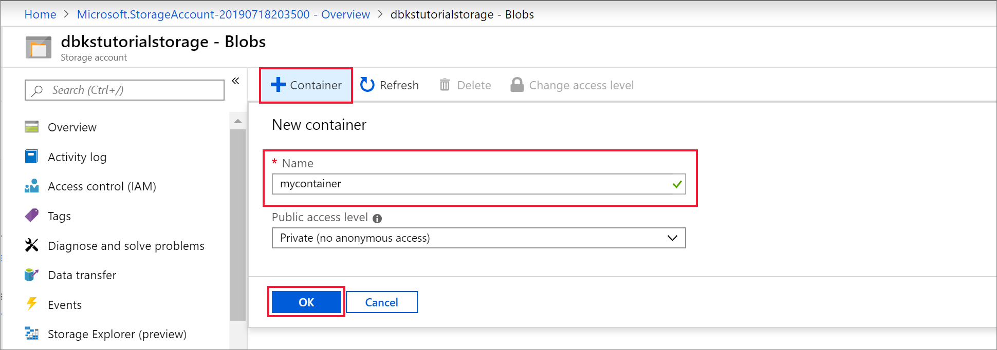Viewport: 997px width, 350px height.
Task: Open Microsoft.StorageAccount Overview breadcrumb link
Action: point(223,14)
